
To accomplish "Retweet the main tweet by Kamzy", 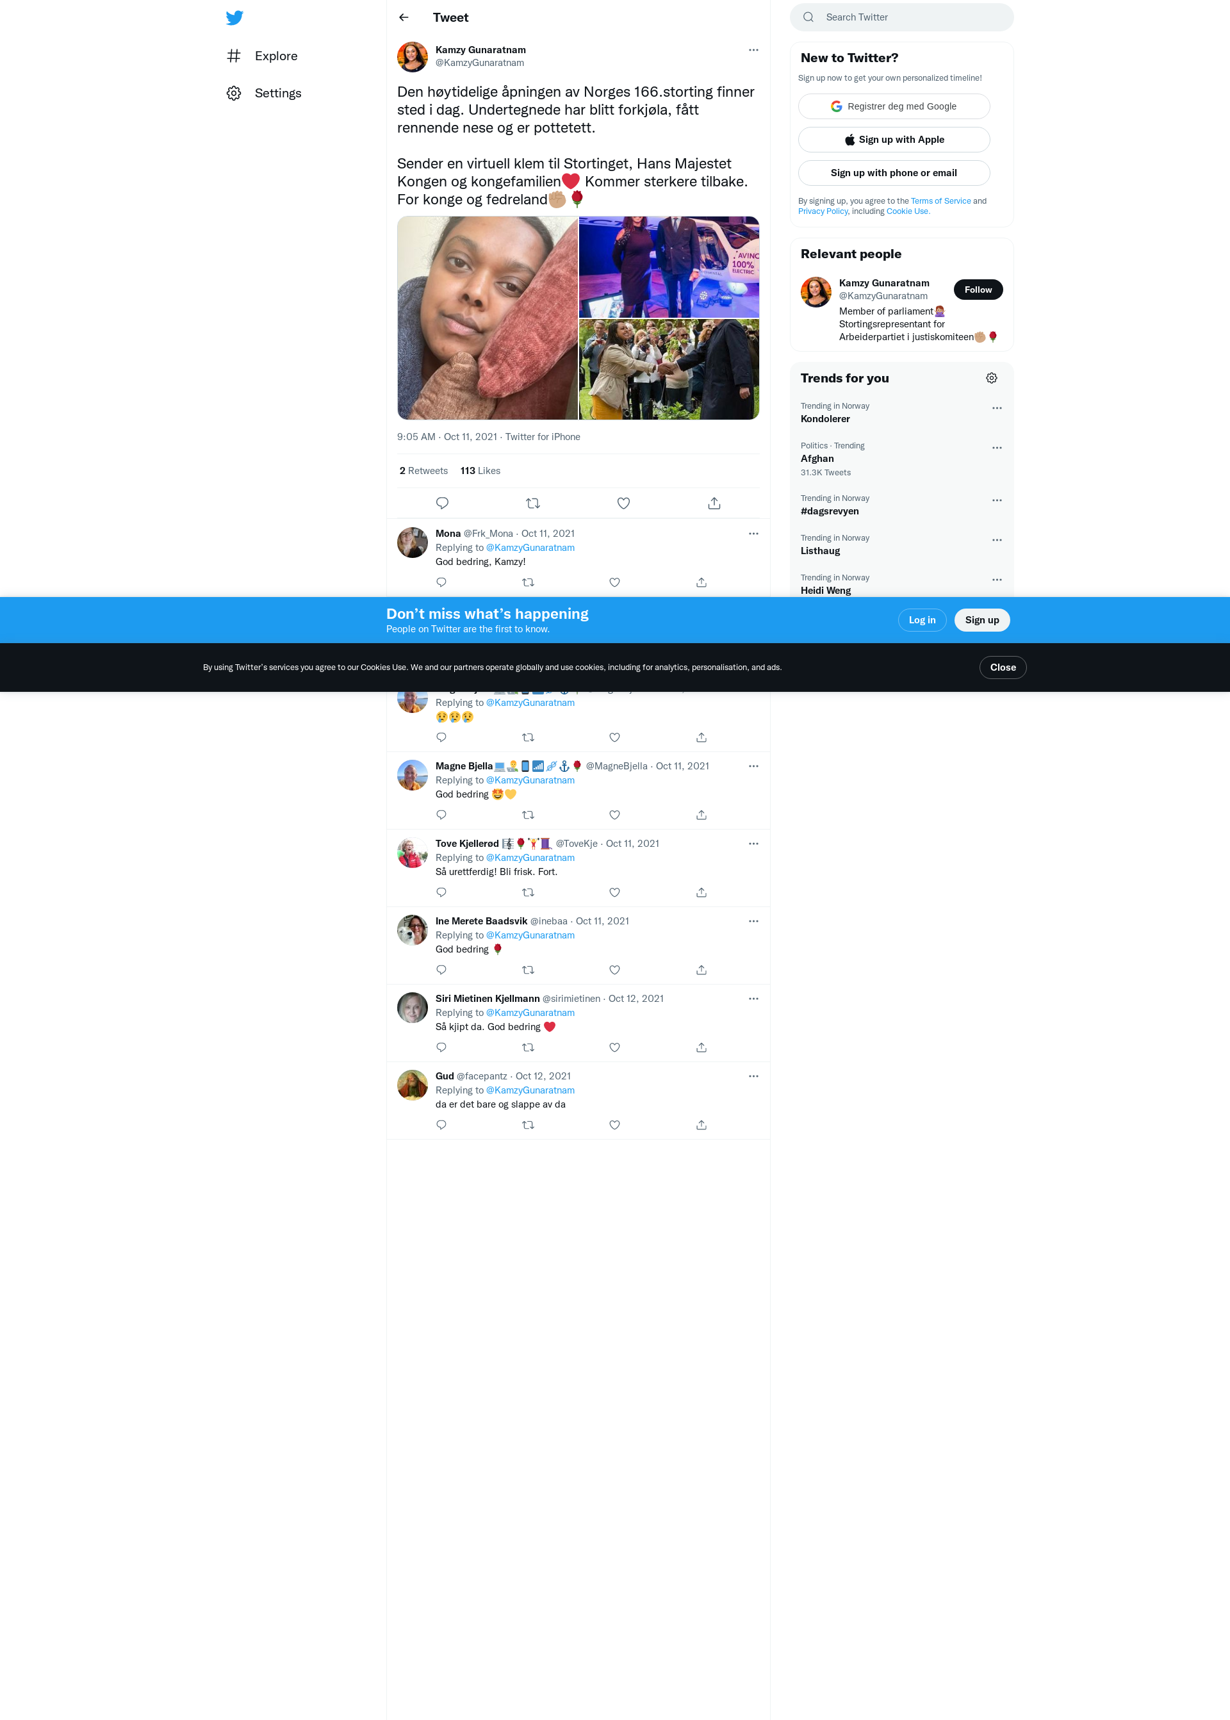I will [532, 503].
